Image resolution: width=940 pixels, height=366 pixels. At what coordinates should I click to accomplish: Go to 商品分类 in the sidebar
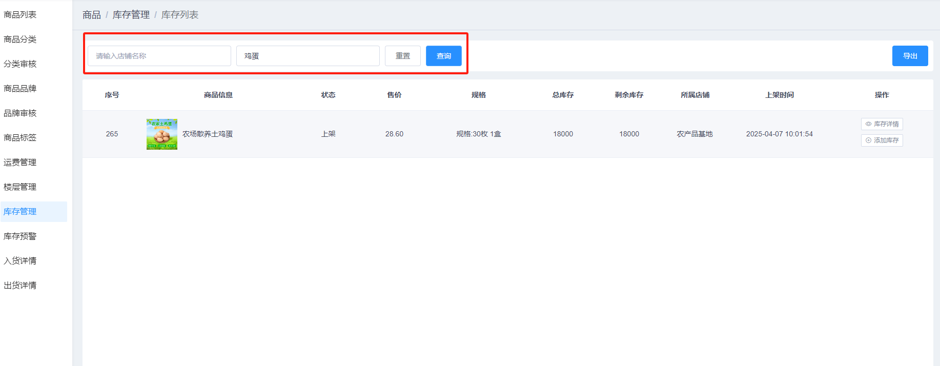point(21,39)
